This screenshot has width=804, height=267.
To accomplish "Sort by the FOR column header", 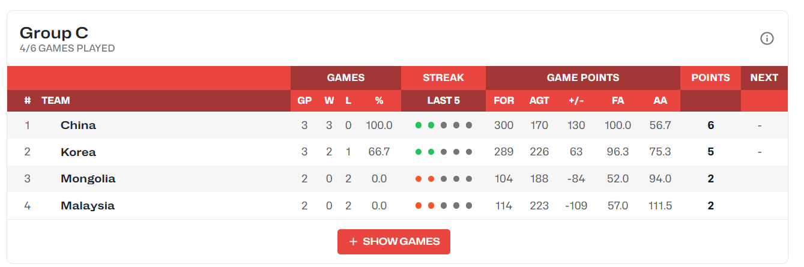I will tap(504, 101).
